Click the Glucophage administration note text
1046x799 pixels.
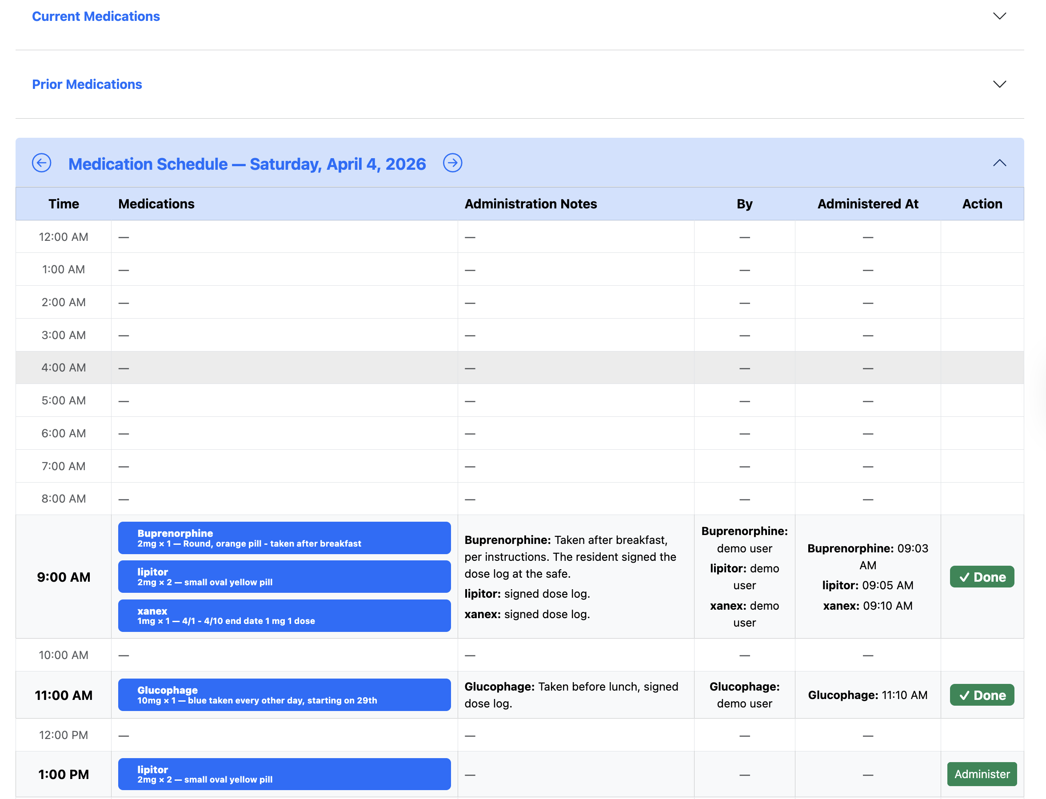pyautogui.click(x=571, y=695)
